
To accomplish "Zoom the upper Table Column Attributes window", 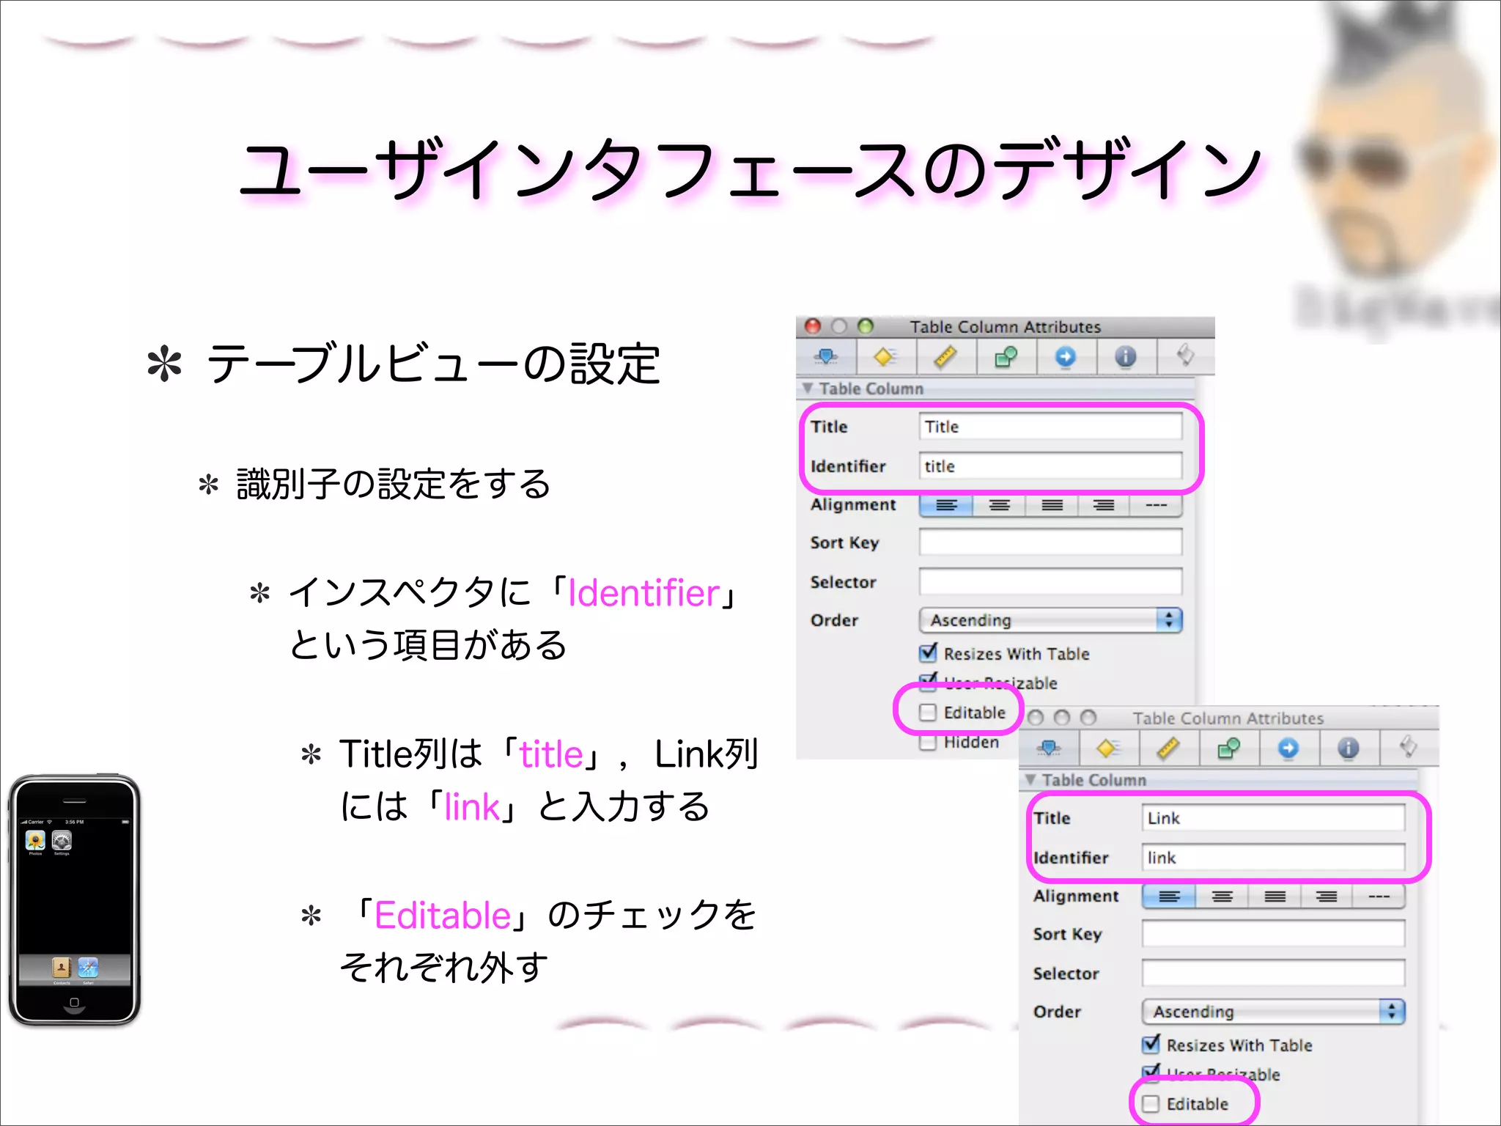I will tap(866, 326).
